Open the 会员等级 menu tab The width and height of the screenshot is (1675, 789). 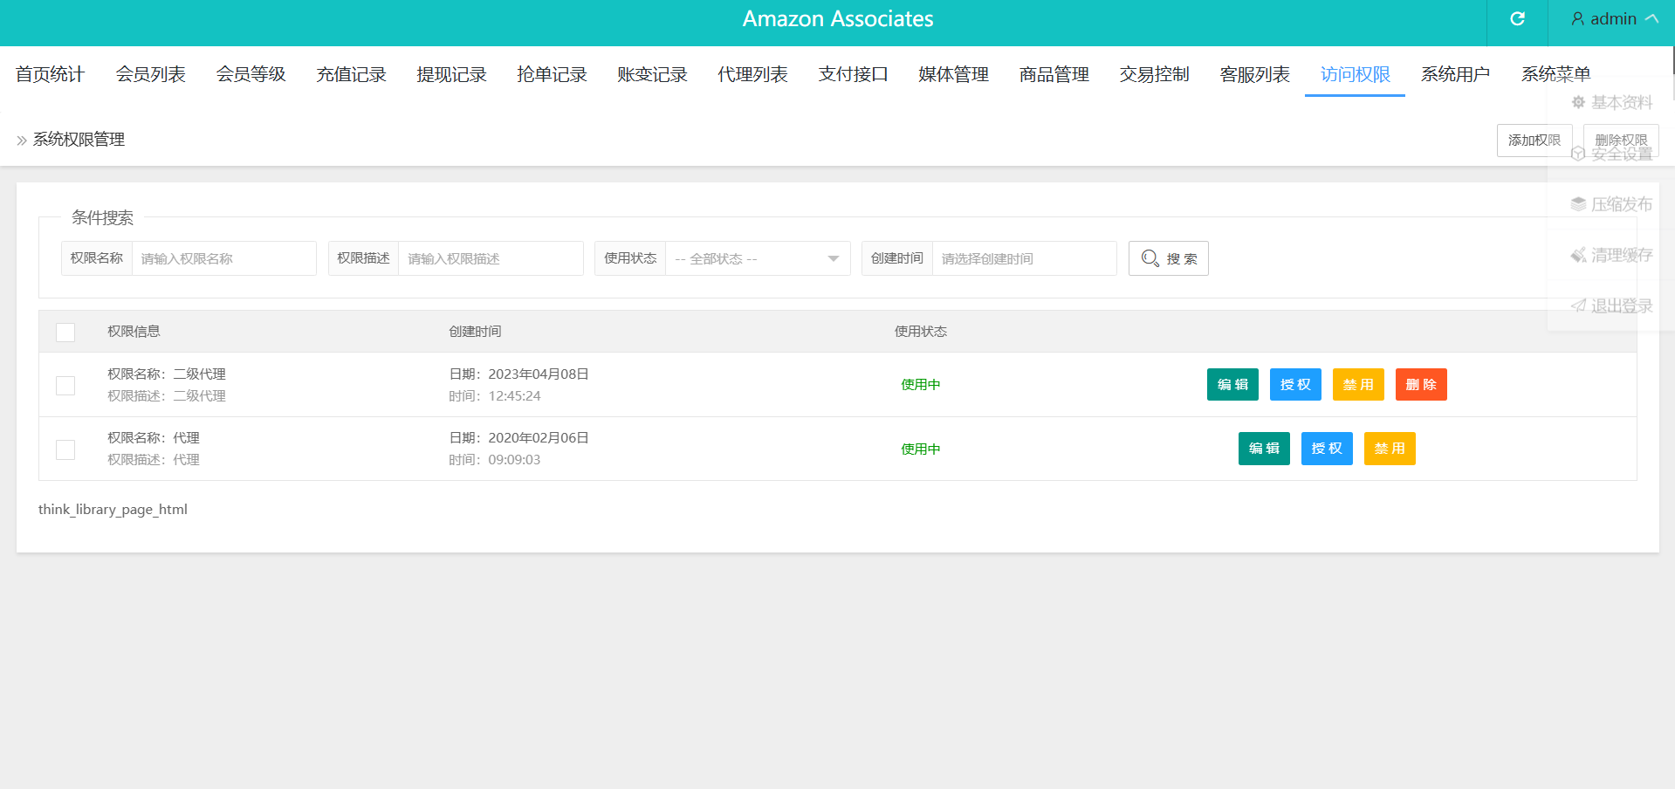251,74
